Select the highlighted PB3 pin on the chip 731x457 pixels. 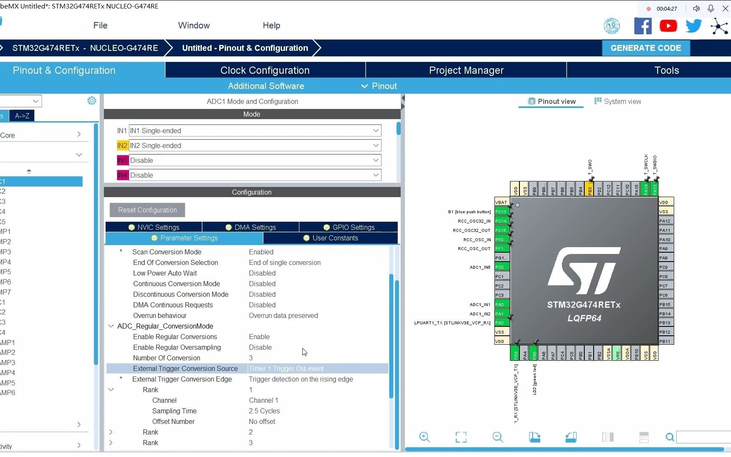(590, 189)
